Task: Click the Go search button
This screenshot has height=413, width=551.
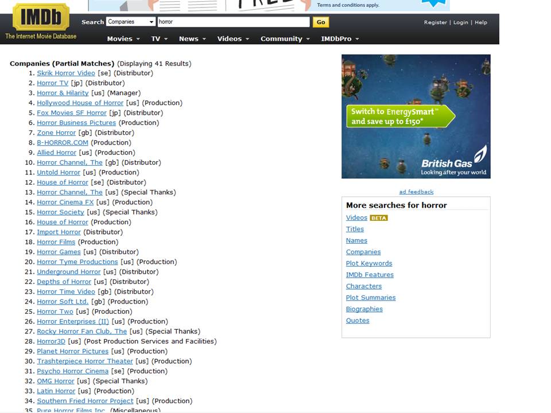Action: click(x=320, y=22)
